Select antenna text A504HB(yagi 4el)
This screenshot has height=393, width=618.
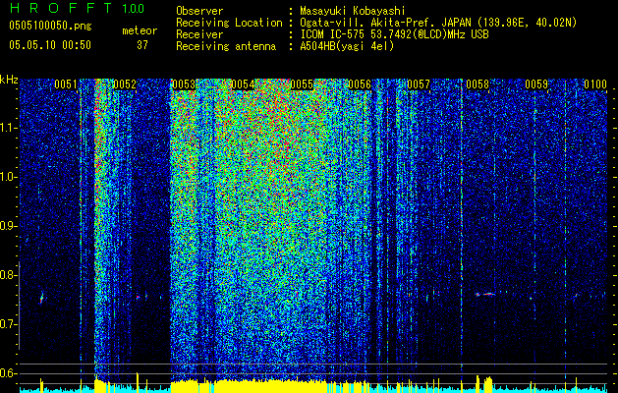[347, 46]
